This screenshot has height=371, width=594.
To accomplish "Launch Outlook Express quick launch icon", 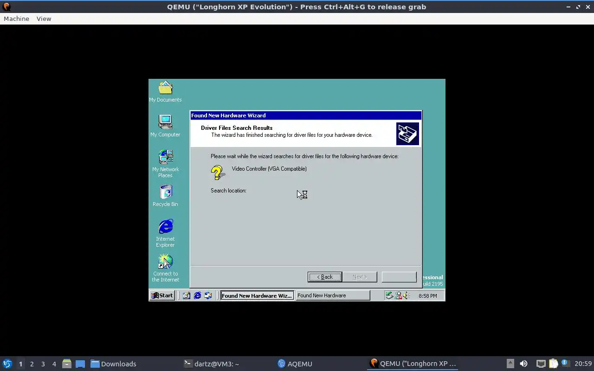I will tap(208, 295).
